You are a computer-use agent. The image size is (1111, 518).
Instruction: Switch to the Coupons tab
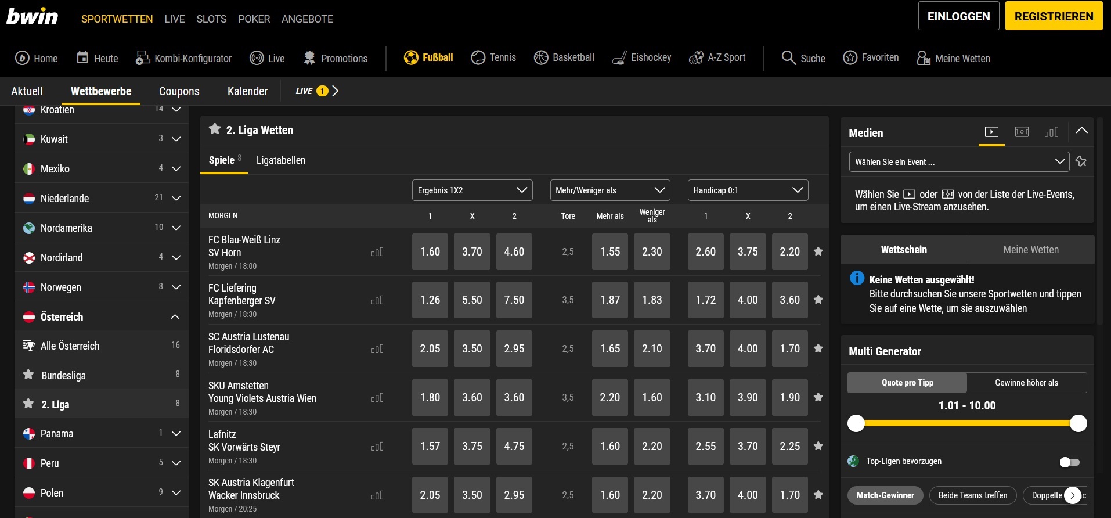tap(179, 91)
